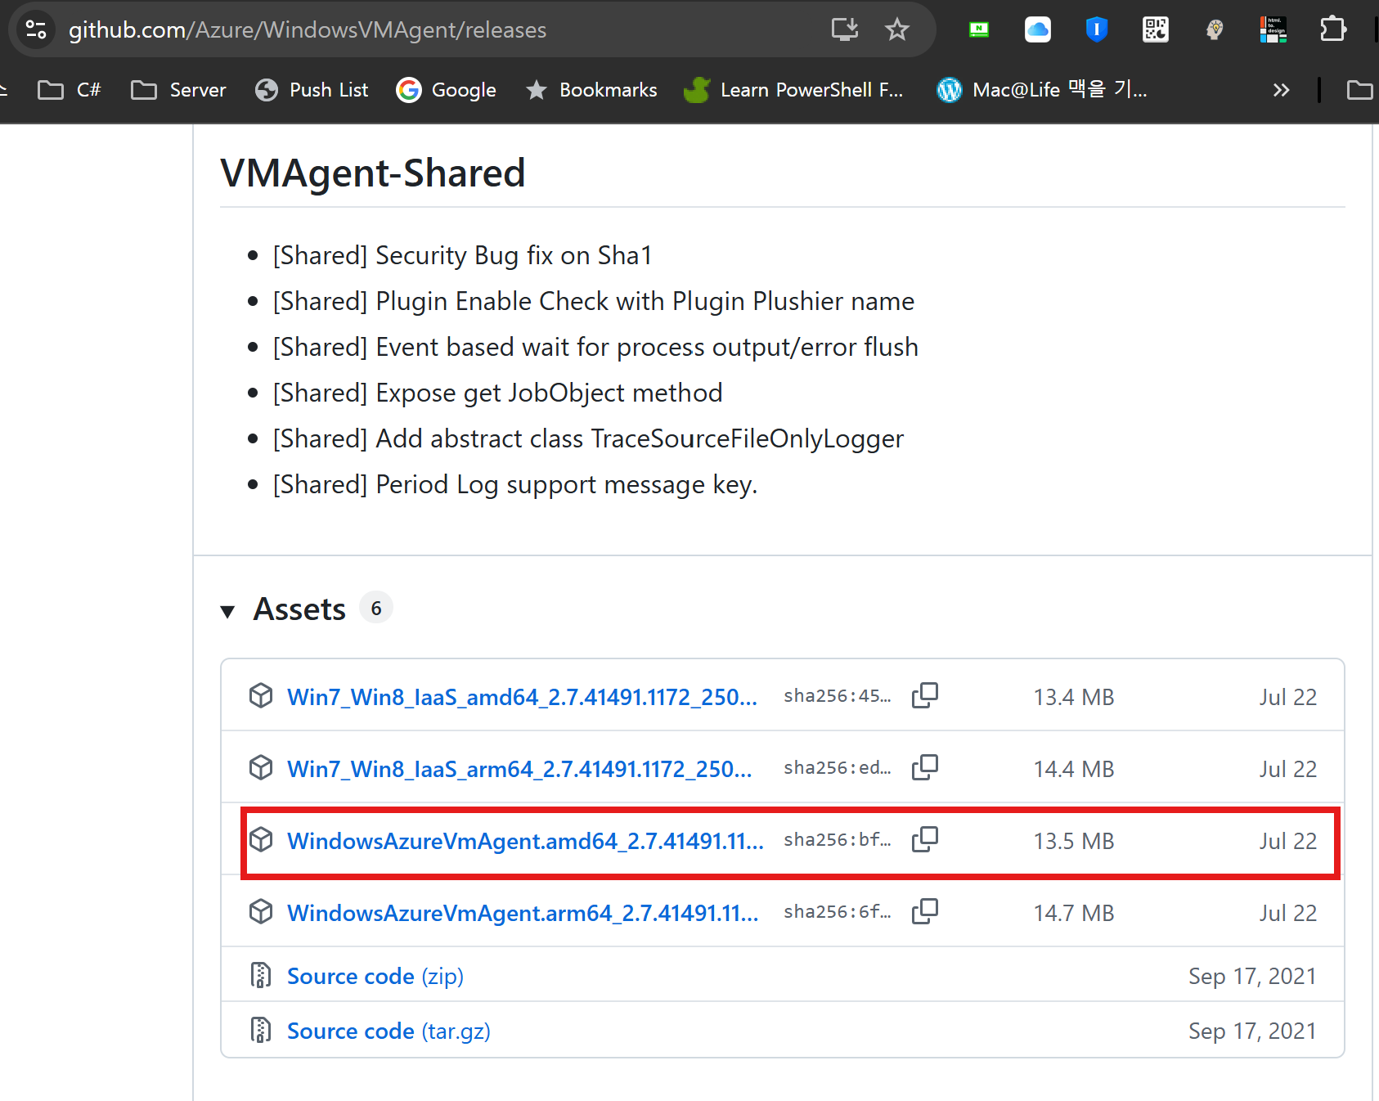Screen dimensions: 1379x1101
Task: Open the Extensions puzzle piece menu
Action: click(x=1333, y=29)
